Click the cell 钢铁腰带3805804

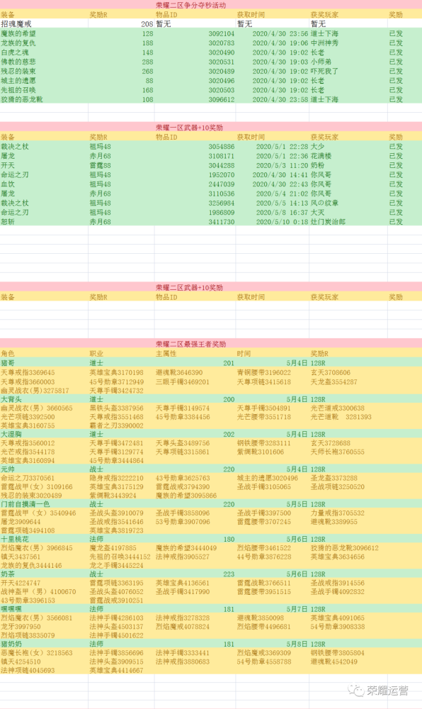[338, 653]
